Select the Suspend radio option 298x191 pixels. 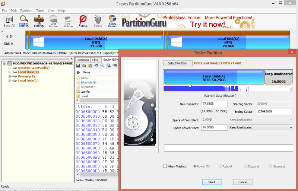245,166
